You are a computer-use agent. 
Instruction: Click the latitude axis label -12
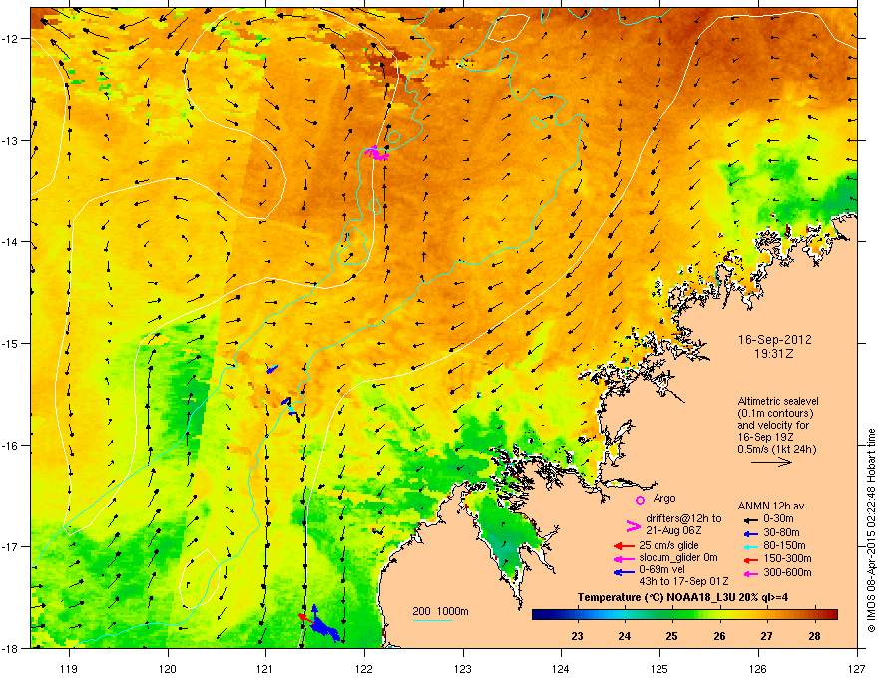(11, 39)
